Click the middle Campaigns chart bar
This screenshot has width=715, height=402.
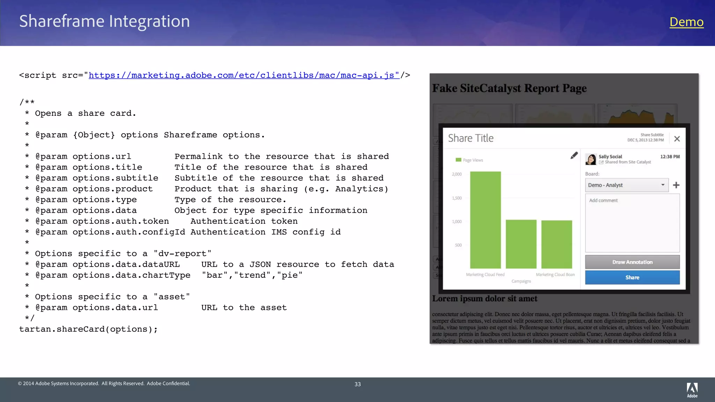pos(521,244)
